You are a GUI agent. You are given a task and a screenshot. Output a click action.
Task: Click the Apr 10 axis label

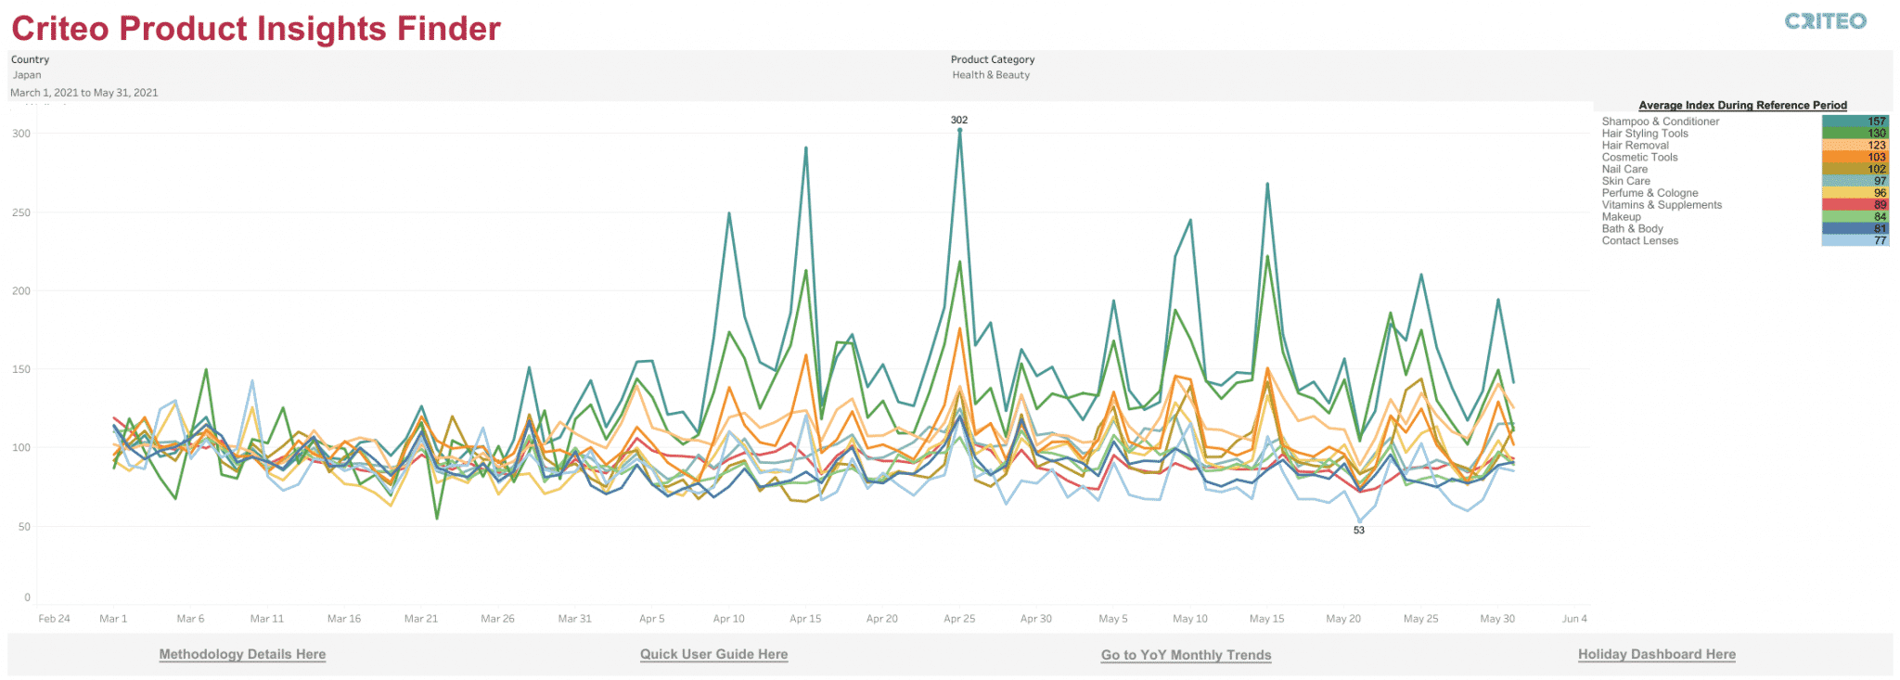[728, 619]
